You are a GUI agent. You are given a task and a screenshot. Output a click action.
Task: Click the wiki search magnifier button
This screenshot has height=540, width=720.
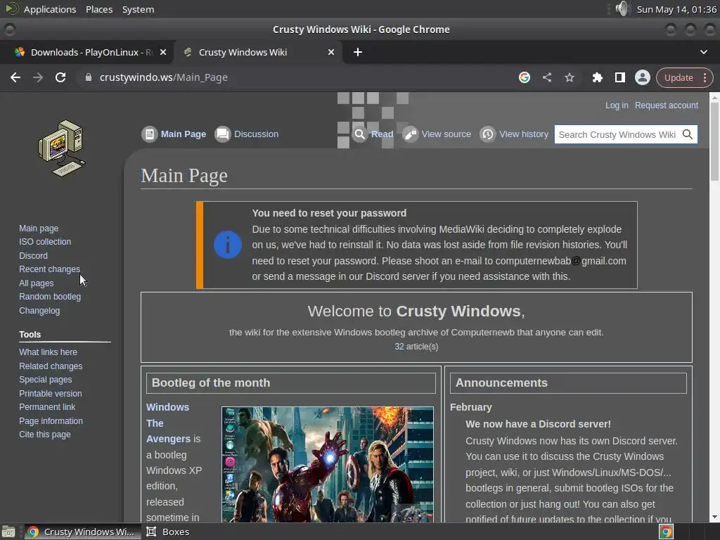[688, 134]
